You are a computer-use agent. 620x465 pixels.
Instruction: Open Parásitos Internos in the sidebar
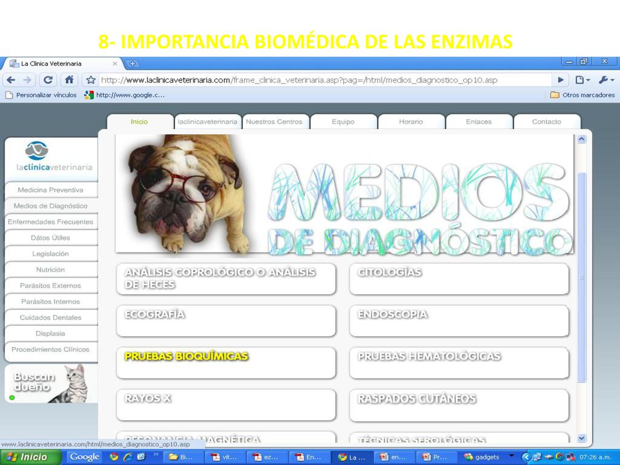[51, 302]
